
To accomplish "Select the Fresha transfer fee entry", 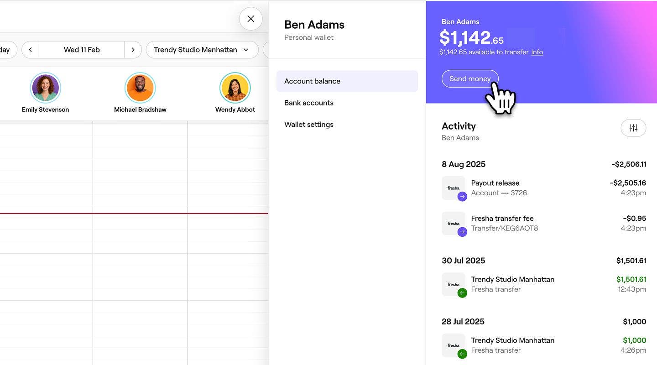I will coord(544,223).
